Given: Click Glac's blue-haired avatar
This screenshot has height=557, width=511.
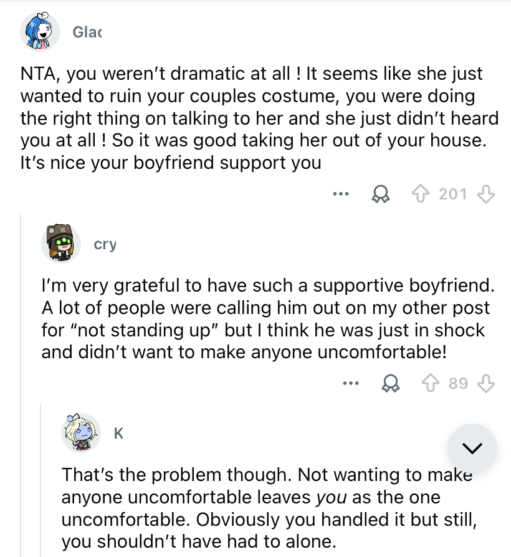Looking at the screenshot, I should (x=40, y=32).
